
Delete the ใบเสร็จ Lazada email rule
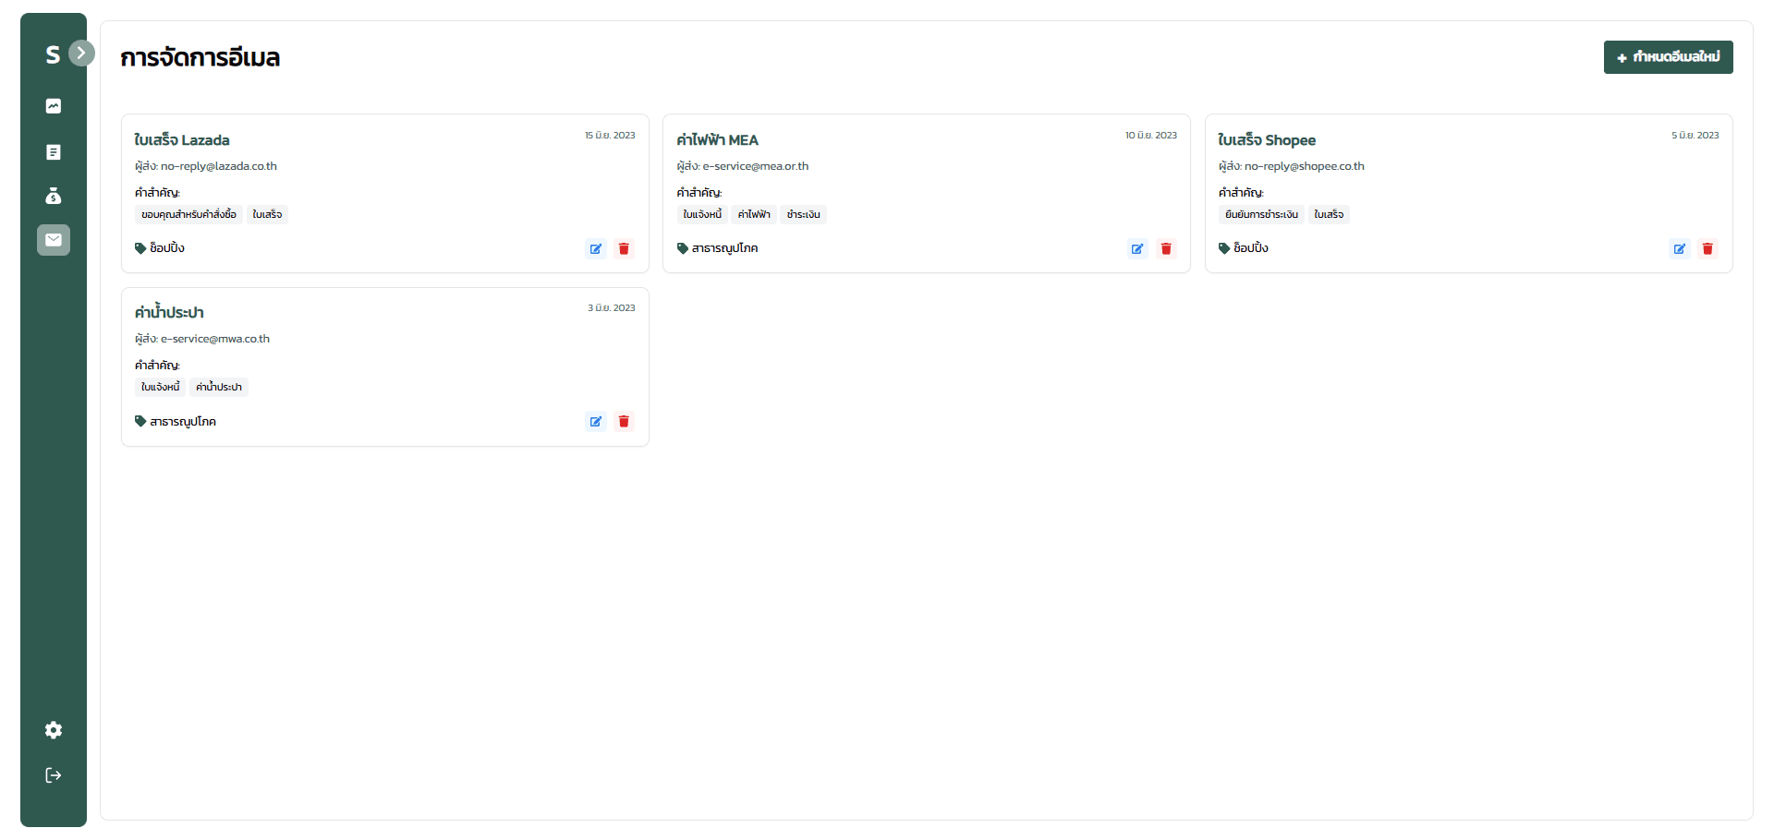tap(624, 248)
